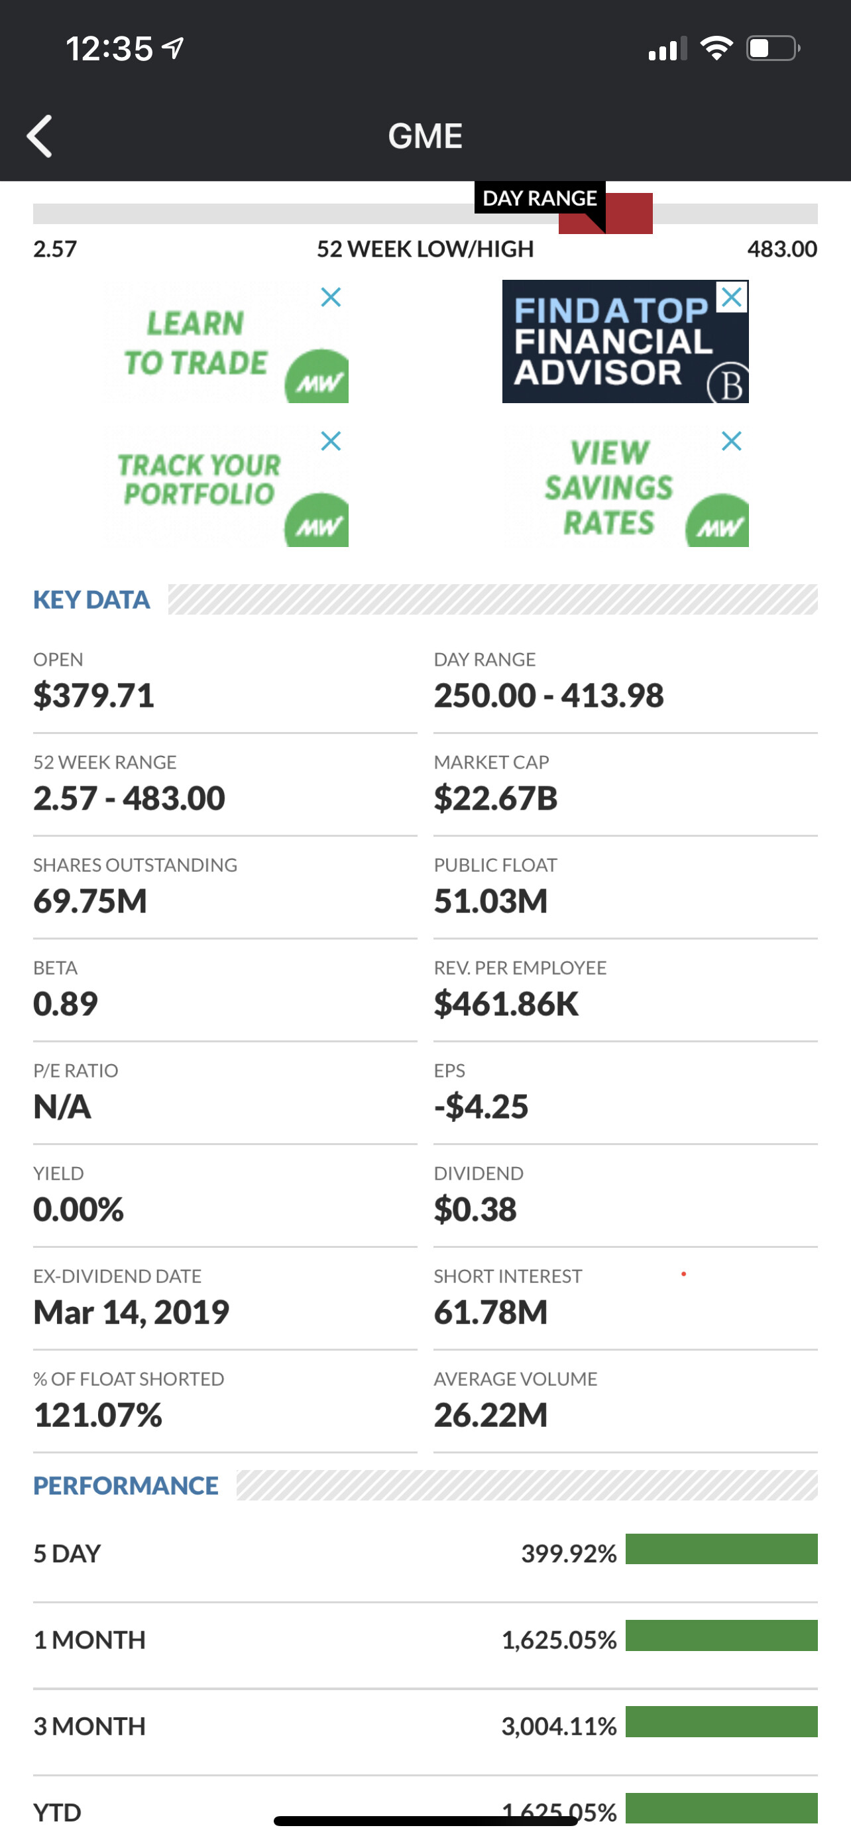Tap beta value 0.89

[66, 1004]
